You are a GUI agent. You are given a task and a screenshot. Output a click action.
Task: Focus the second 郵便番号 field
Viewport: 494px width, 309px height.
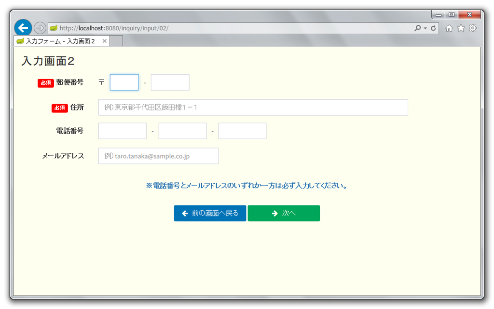point(170,82)
